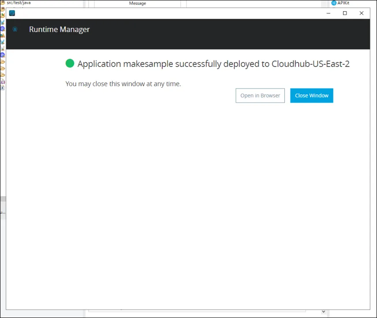The image size is (377, 318).
Task: Switch to the Message tab behind dialog
Action: (138, 3)
